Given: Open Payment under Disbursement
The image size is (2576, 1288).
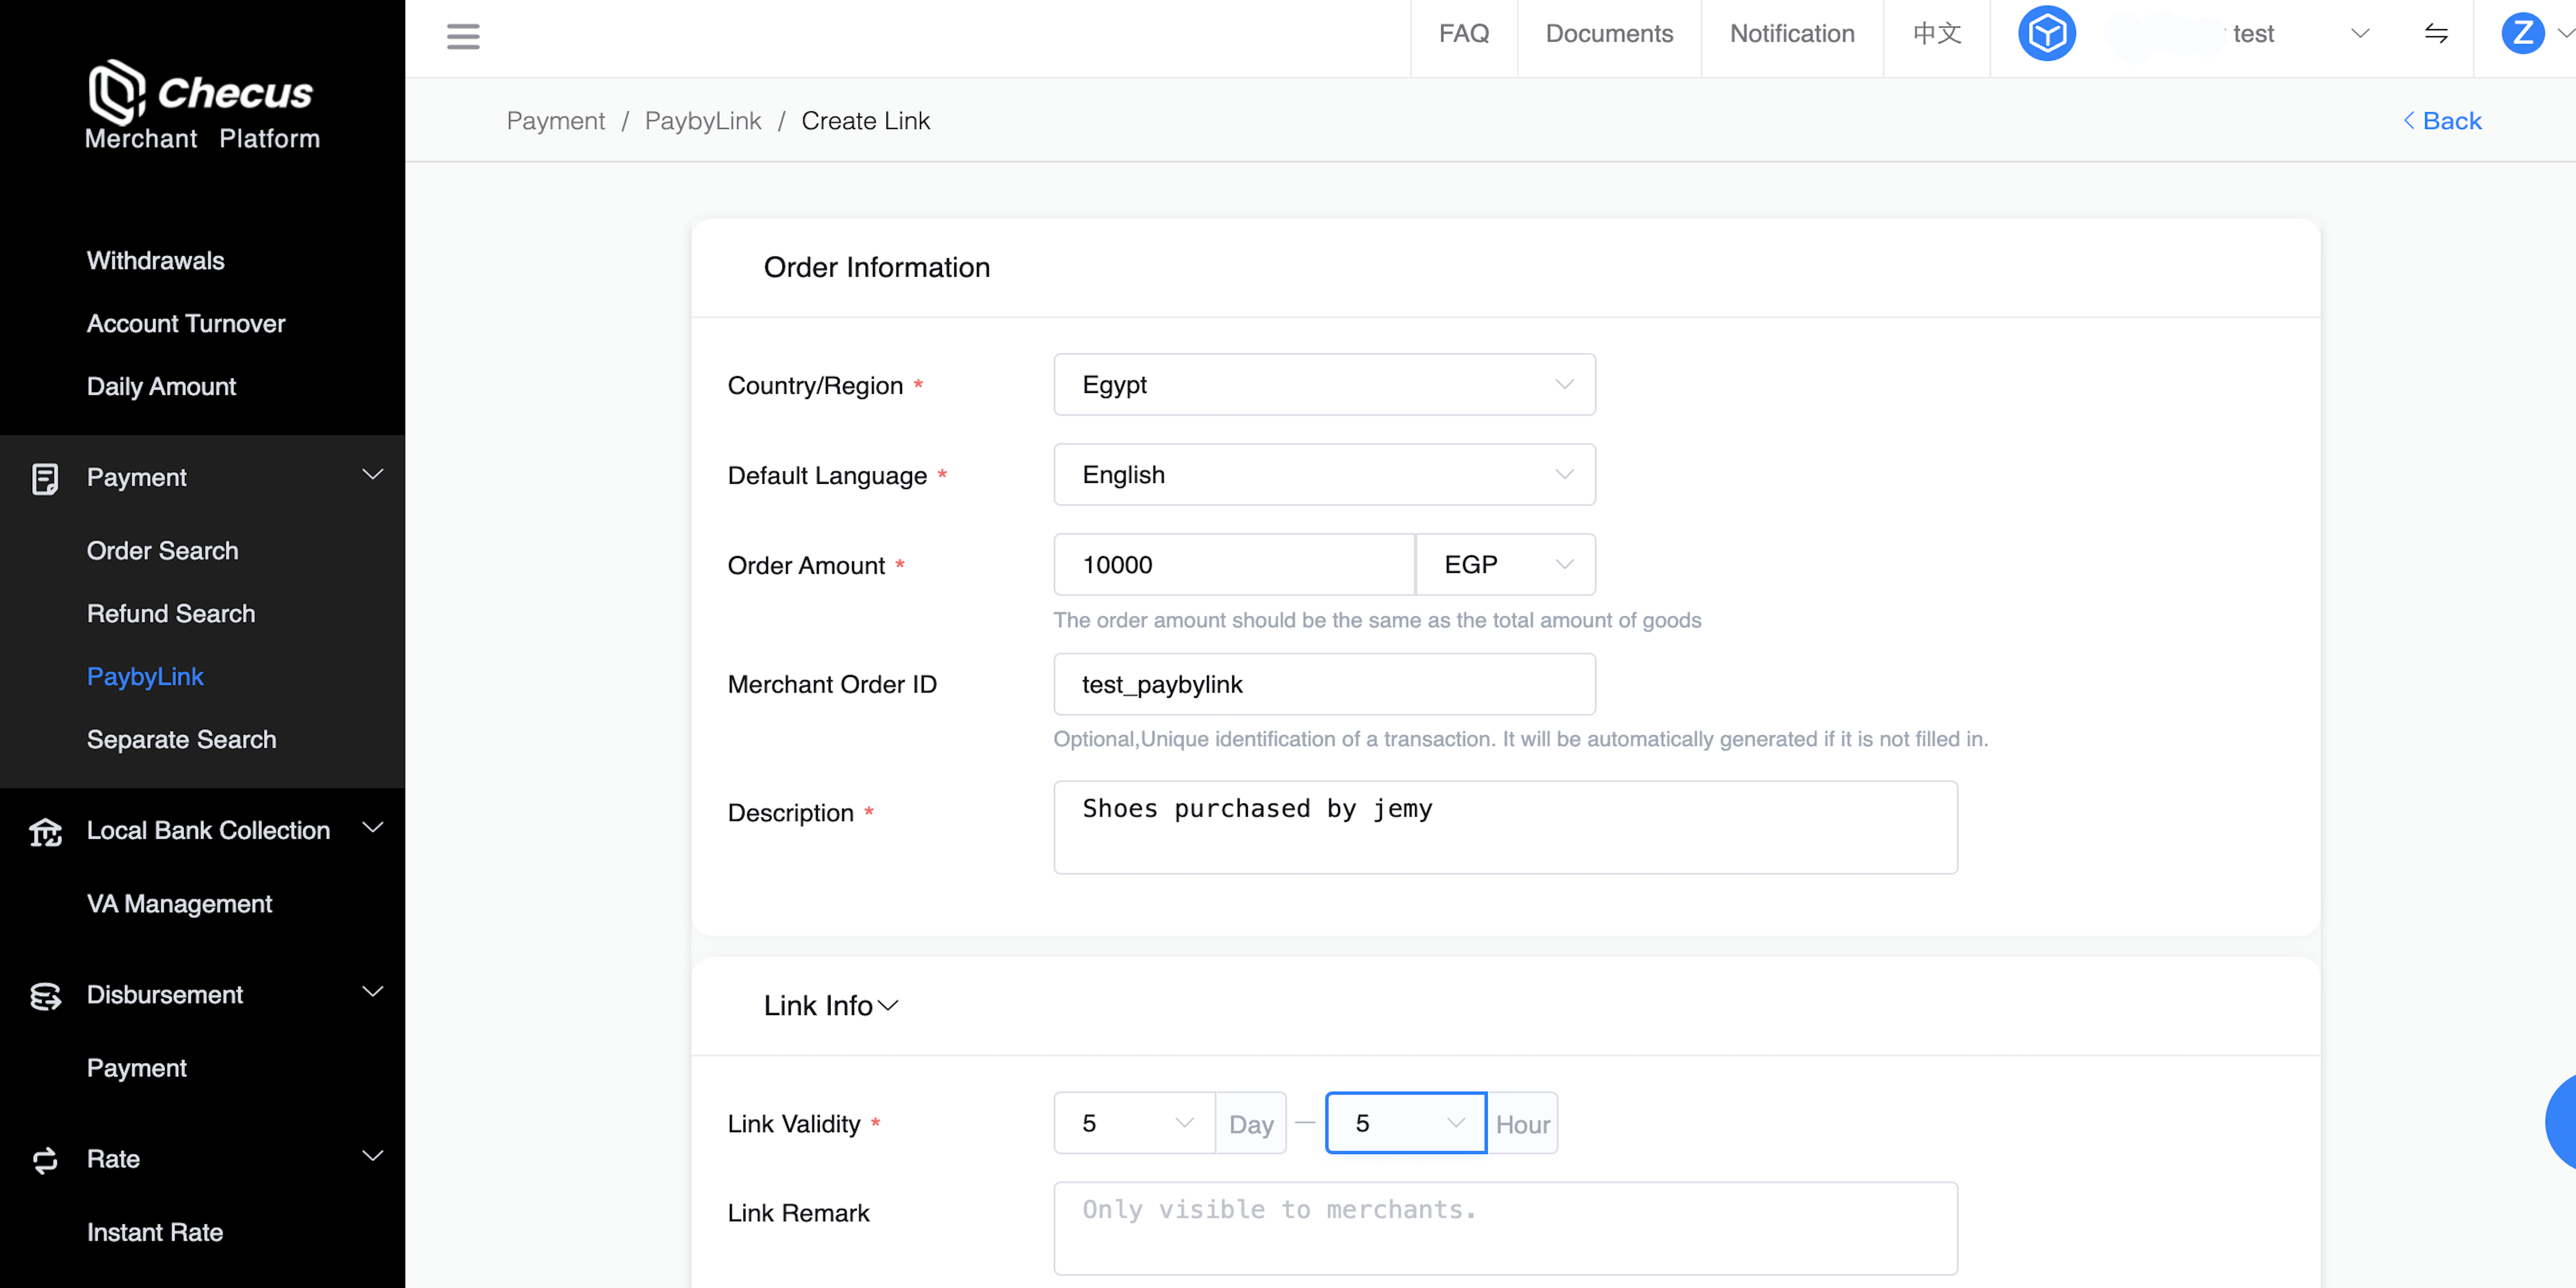Looking at the screenshot, I should [137, 1068].
